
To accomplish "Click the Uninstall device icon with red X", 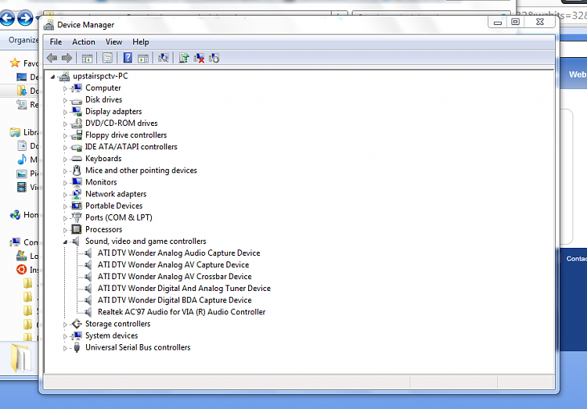I will [x=199, y=58].
